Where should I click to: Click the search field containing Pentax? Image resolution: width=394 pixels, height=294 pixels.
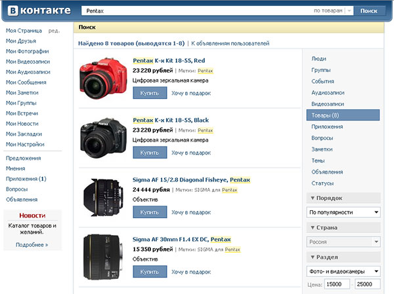196,10
